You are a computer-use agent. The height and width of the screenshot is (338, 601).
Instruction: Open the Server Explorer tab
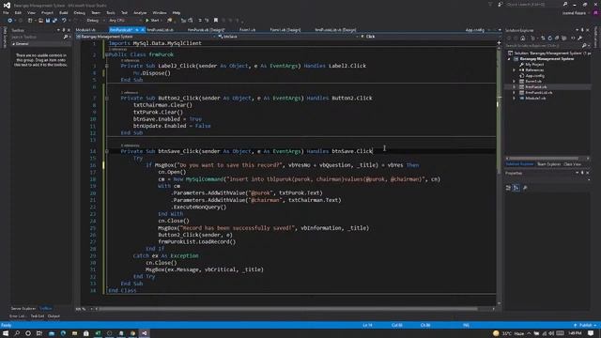click(x=23, y=309)
